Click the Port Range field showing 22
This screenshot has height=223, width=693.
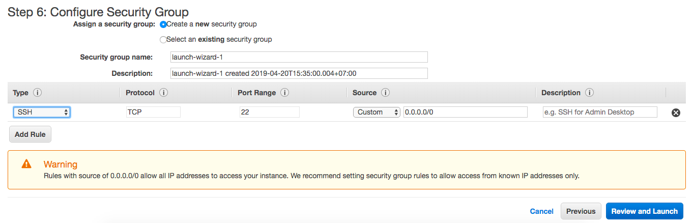(x=269, y=112)
